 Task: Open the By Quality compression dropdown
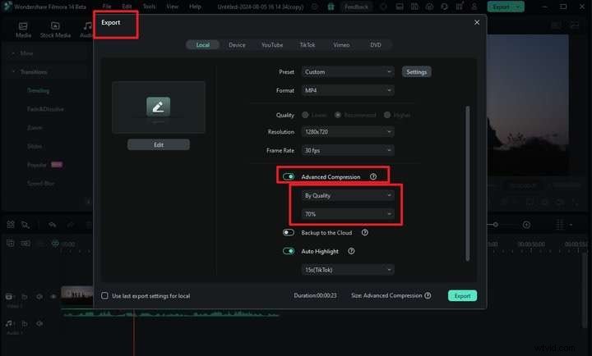pyautogui.click(x=347, y=196)
